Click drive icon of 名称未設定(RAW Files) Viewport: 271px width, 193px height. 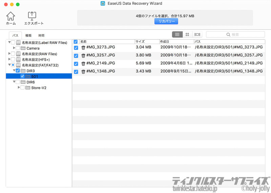point(18,54)
